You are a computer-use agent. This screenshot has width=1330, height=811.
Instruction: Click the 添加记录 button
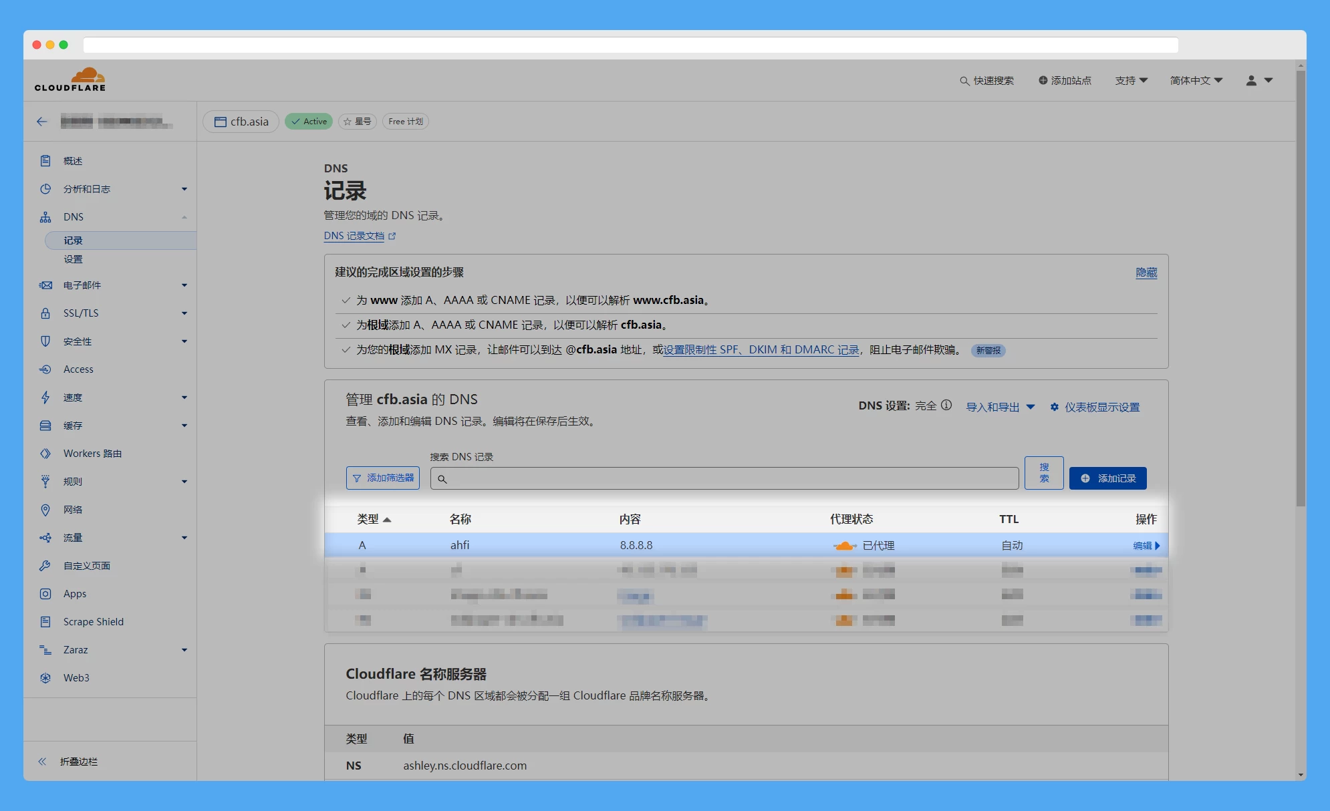[x=1107, y=478]
